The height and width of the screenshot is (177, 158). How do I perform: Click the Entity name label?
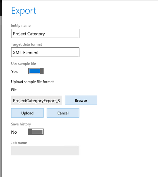click(x=21, y=26)
